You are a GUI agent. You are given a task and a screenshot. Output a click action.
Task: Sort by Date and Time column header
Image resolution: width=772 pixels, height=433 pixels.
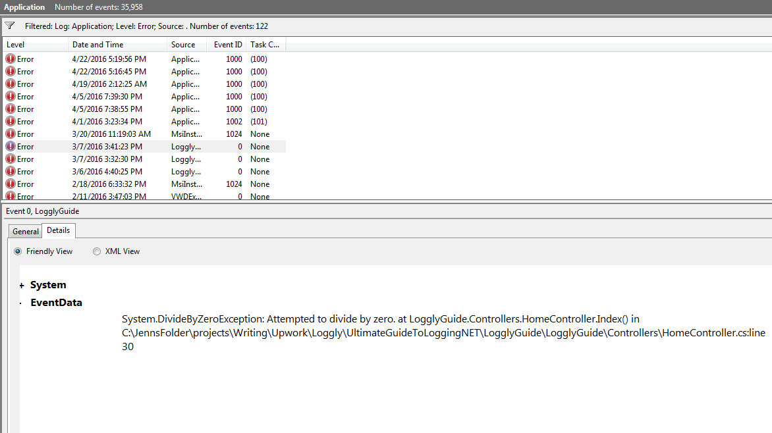pyautogui.click(x=117, y=45)
